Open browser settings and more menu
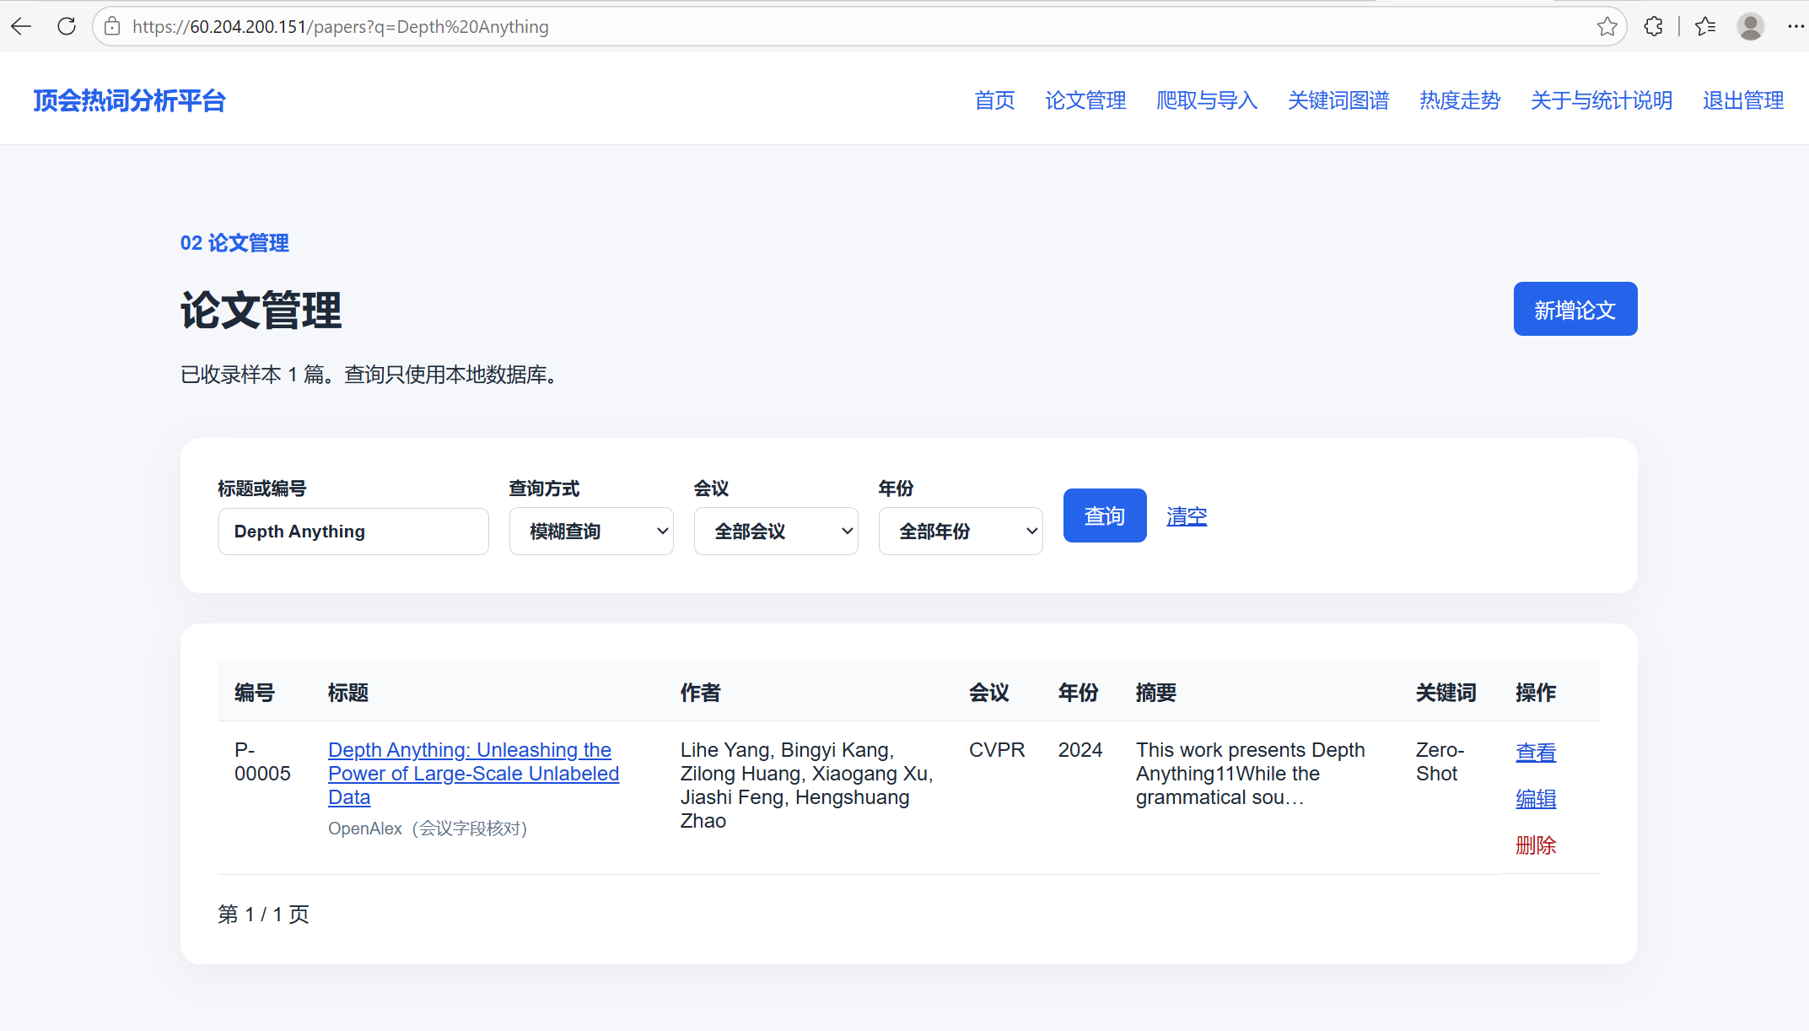Image resolution: width=1809 pixels, height=1031 pixels. coord(1796,26)
